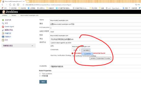This screenshot has width=141, height=96.
Task: Reload the page with the refresh icon
Action: pos(10,5)
